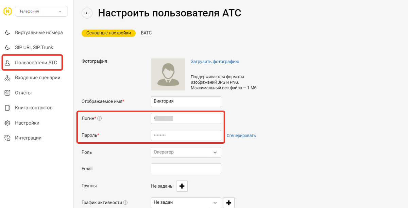Open the Телефония section dropdown
Screen dimensions: 408x208
tap(41, 11)
